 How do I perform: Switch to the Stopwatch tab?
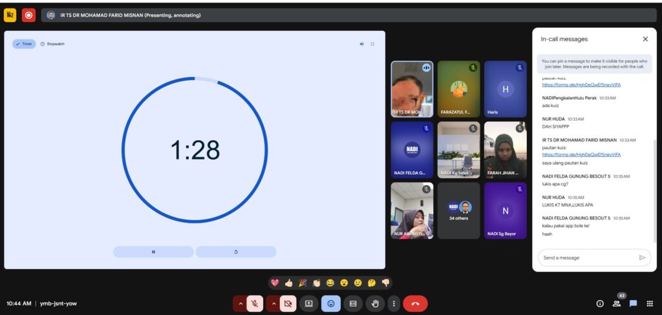[x=52, y=44]
